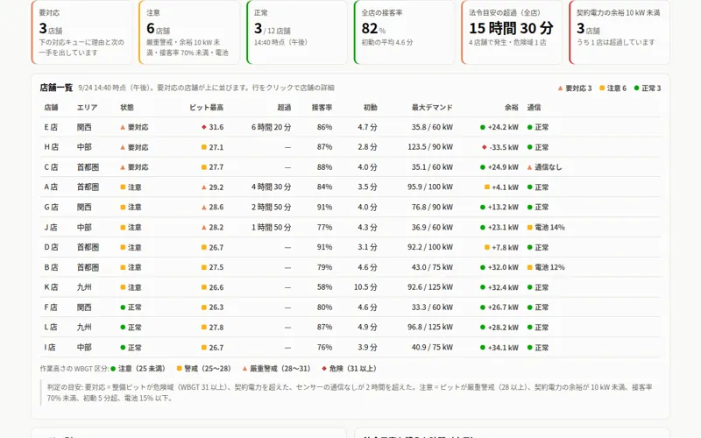
Task: Click the triangle icon in the 厳重警戒 legend
Action: pyautogui.click(x=244, y=369)
